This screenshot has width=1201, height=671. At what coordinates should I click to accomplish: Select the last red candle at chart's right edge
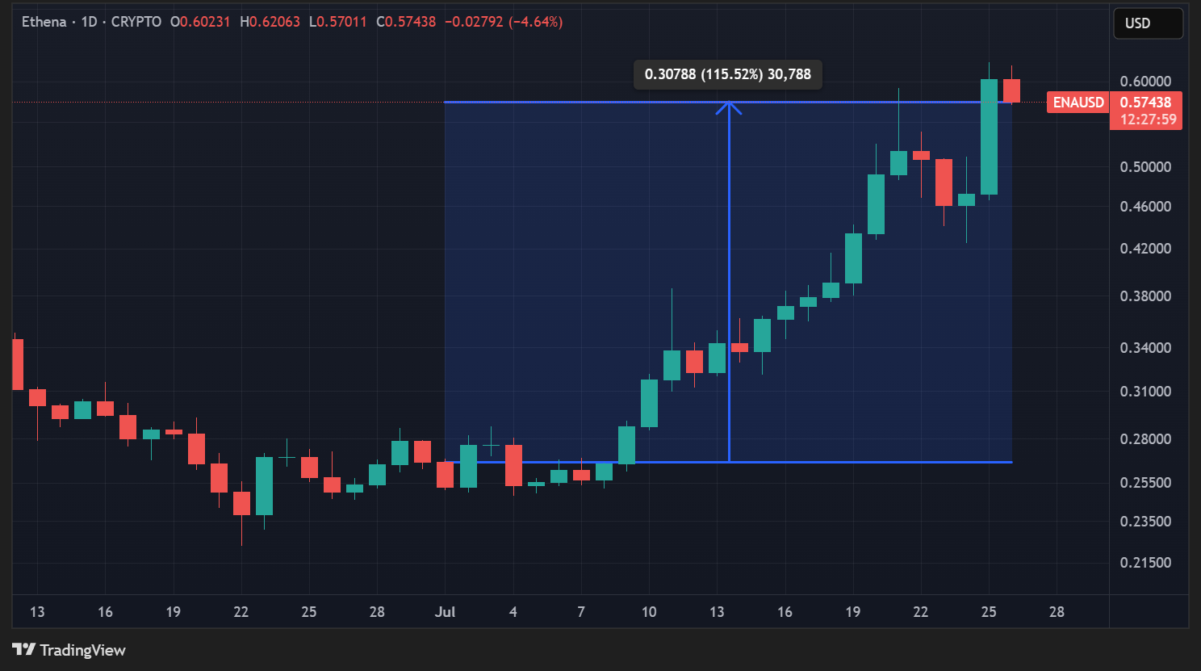(x=1011, y=90)
